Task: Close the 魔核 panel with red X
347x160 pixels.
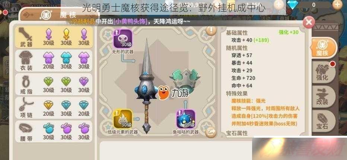Action: pyautogui.click(x=309, y=22)
